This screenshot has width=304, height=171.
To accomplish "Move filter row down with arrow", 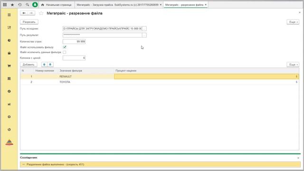I will [x=50, y=65].
